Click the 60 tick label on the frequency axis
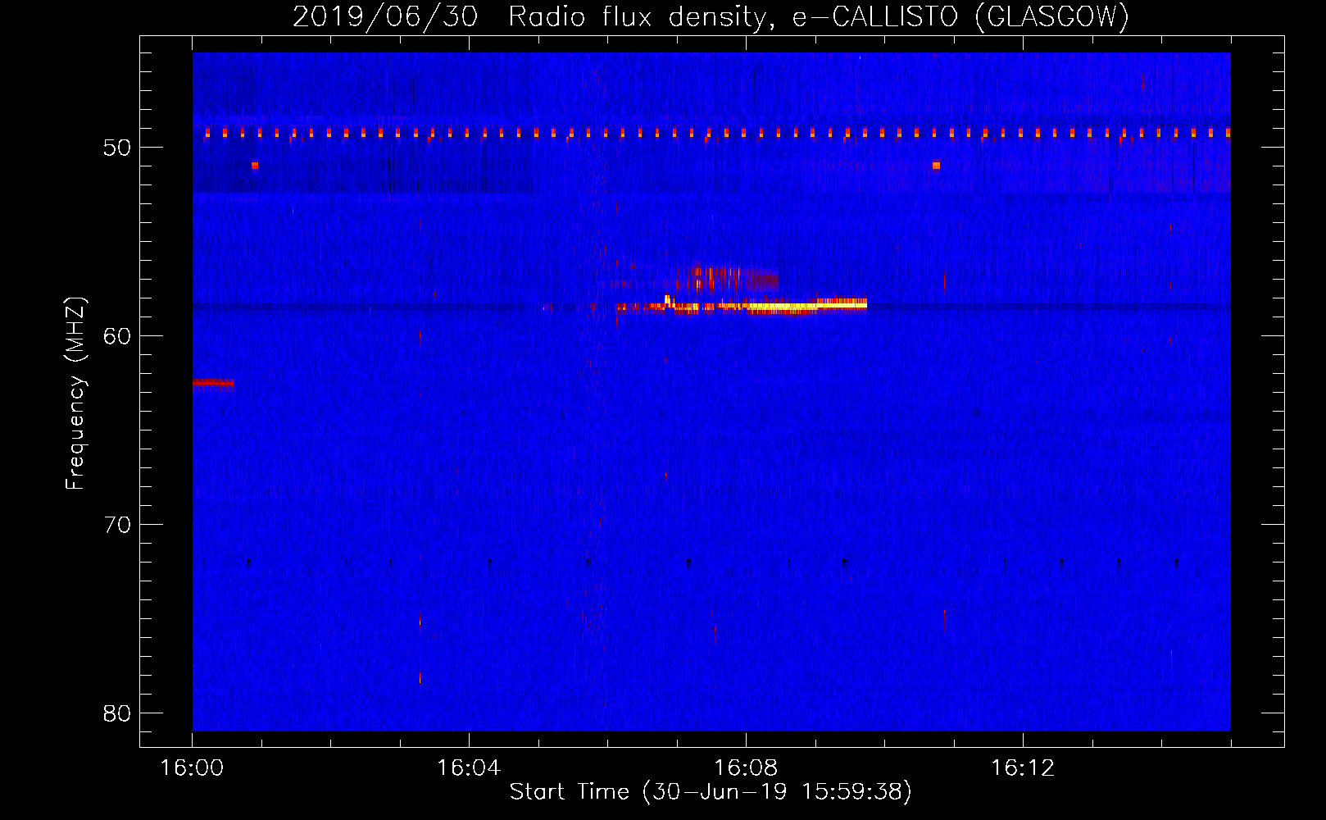This screenshot has width=1326, height=820. coord(117,336)
